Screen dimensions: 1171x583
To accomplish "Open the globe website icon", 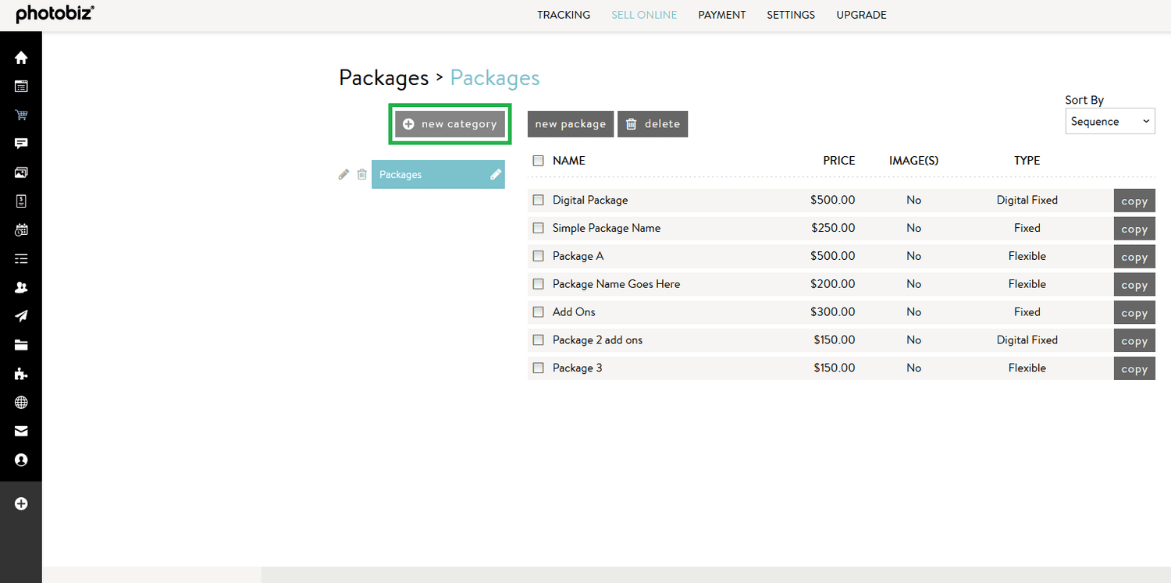I will click(x=21, y=402).
